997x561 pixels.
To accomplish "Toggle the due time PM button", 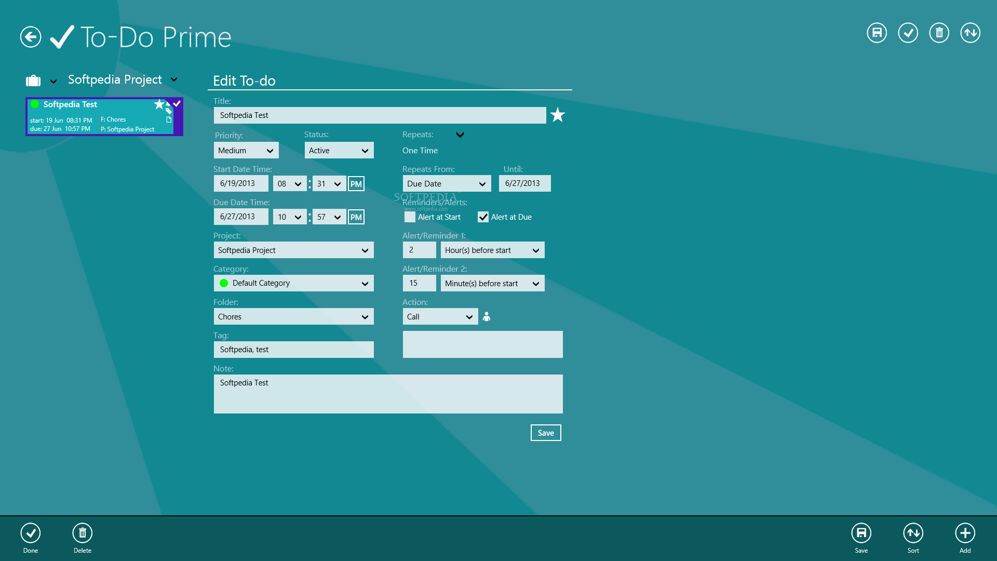I will pyautogui.click(x=356, y=217).
